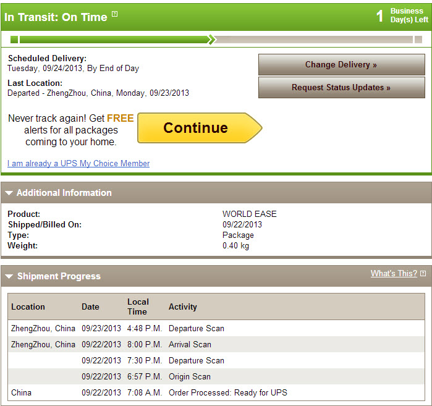This screenshot has width=432, height=406.
Task: Click gray end square of progress bar
Action: pos(418,40)
